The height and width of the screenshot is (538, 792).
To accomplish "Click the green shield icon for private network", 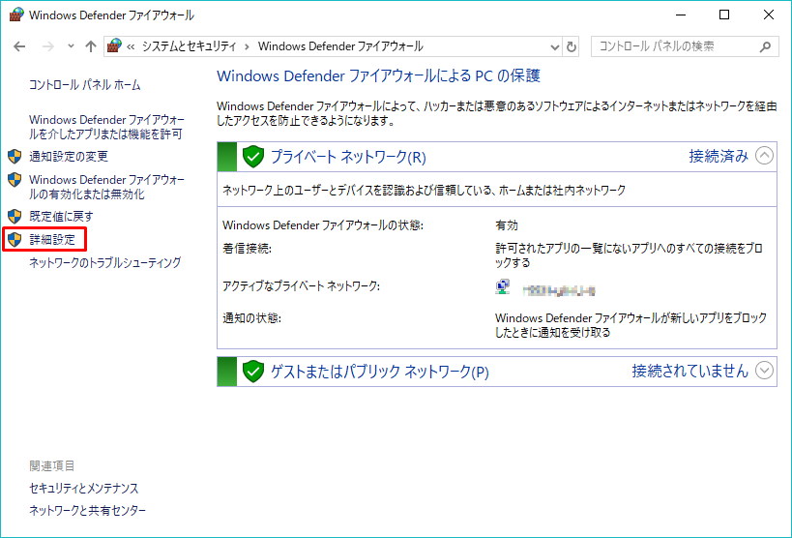I will pyautogui.click(x=253, y=157).
